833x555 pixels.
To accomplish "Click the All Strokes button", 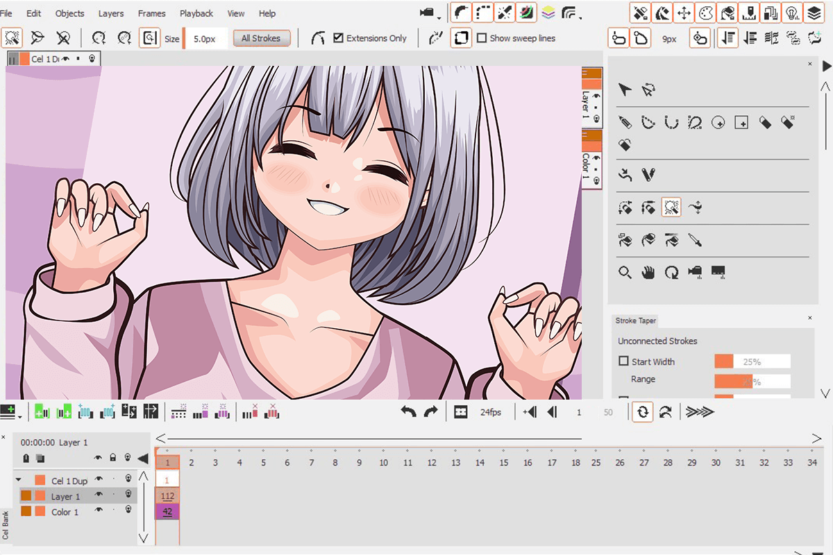I will 262,38.
